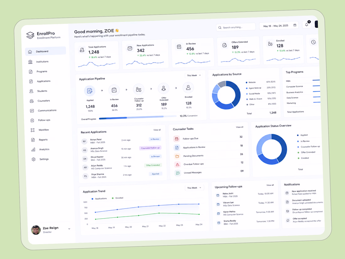Click the DK avatar for Divya Kapoor
The height and width of the screenshot is (259, 345).
85,159
